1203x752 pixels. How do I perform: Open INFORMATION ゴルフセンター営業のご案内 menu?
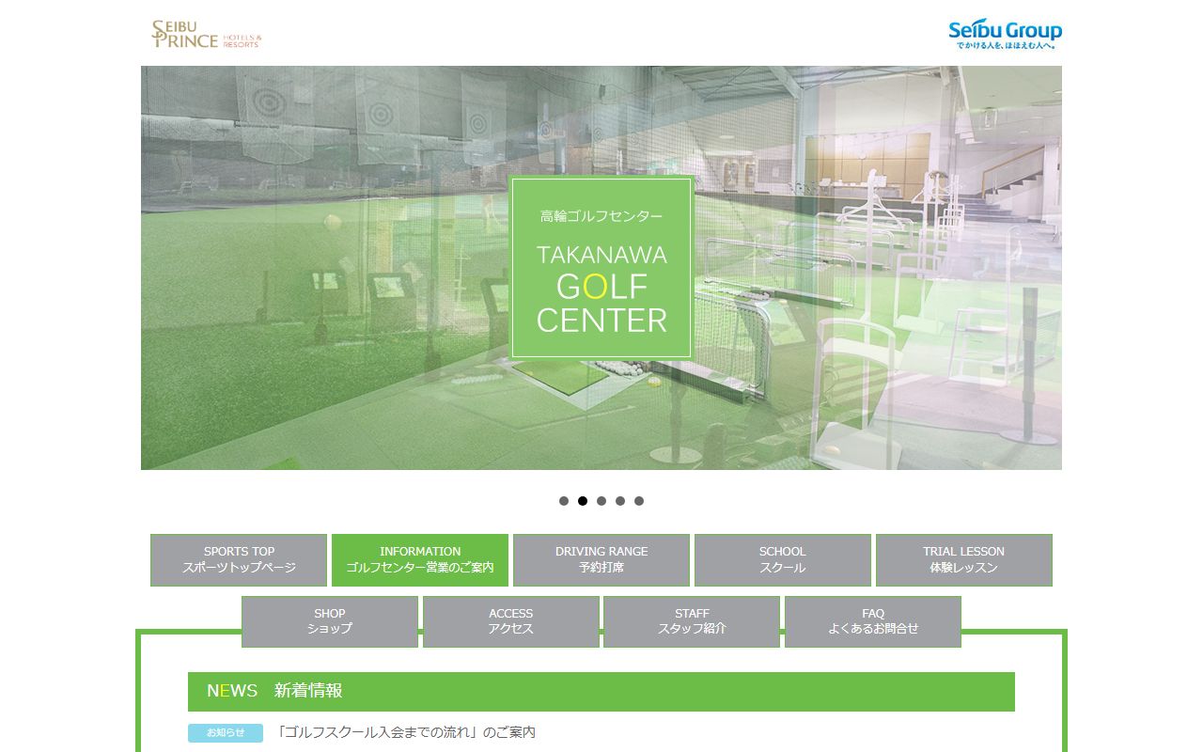(420, 560)
